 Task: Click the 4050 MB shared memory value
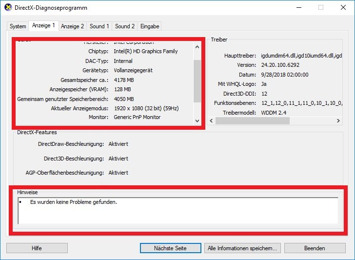(x=124, y=99)
